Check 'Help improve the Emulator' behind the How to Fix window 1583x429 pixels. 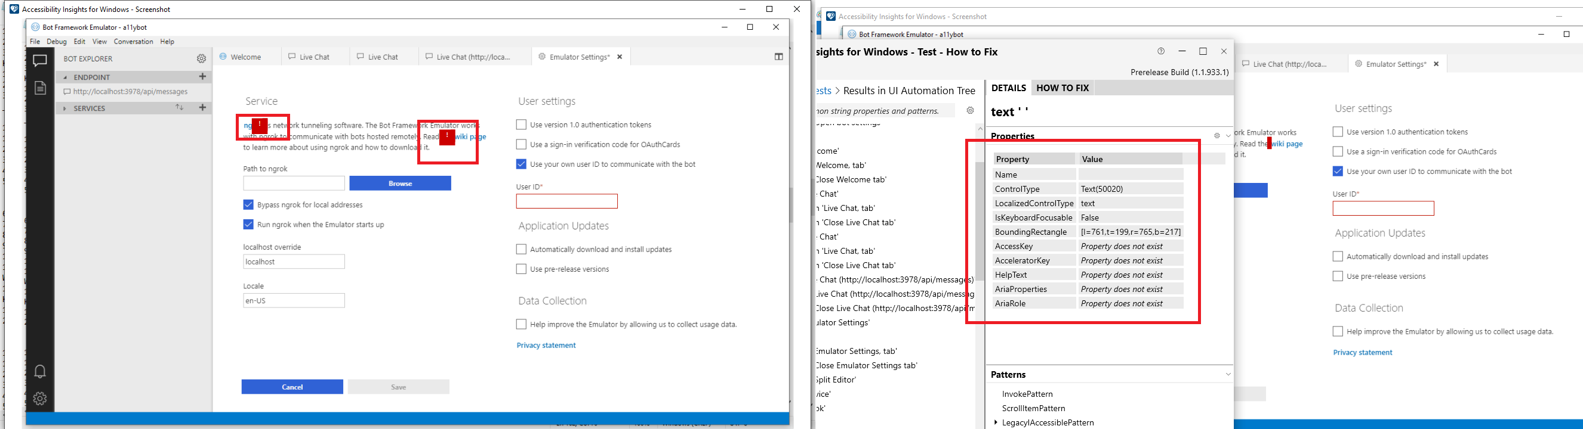coord(1338,331)
